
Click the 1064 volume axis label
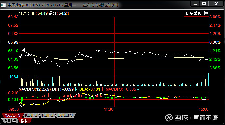[14, 77]
